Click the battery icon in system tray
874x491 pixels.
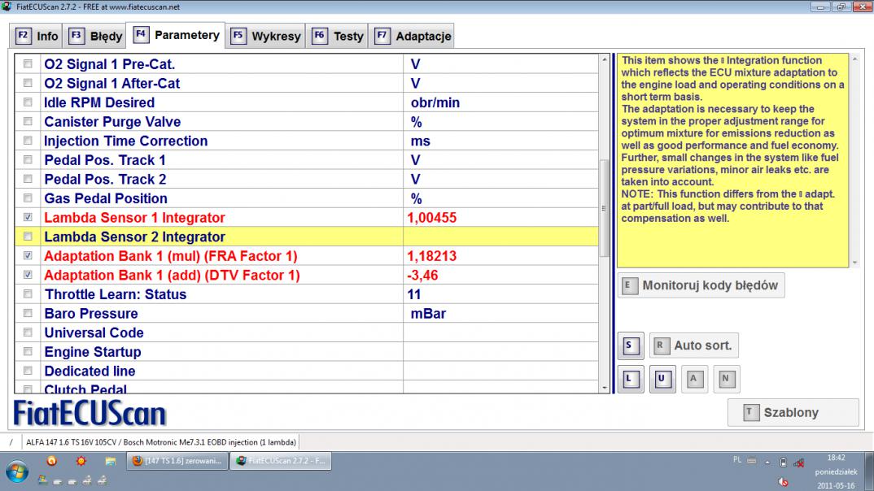tap(782, 462)
